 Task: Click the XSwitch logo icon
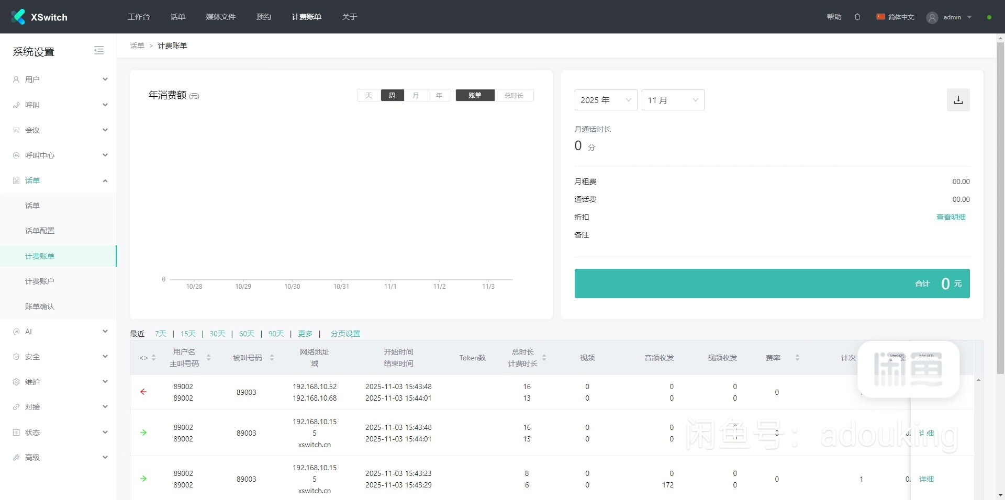18,17
